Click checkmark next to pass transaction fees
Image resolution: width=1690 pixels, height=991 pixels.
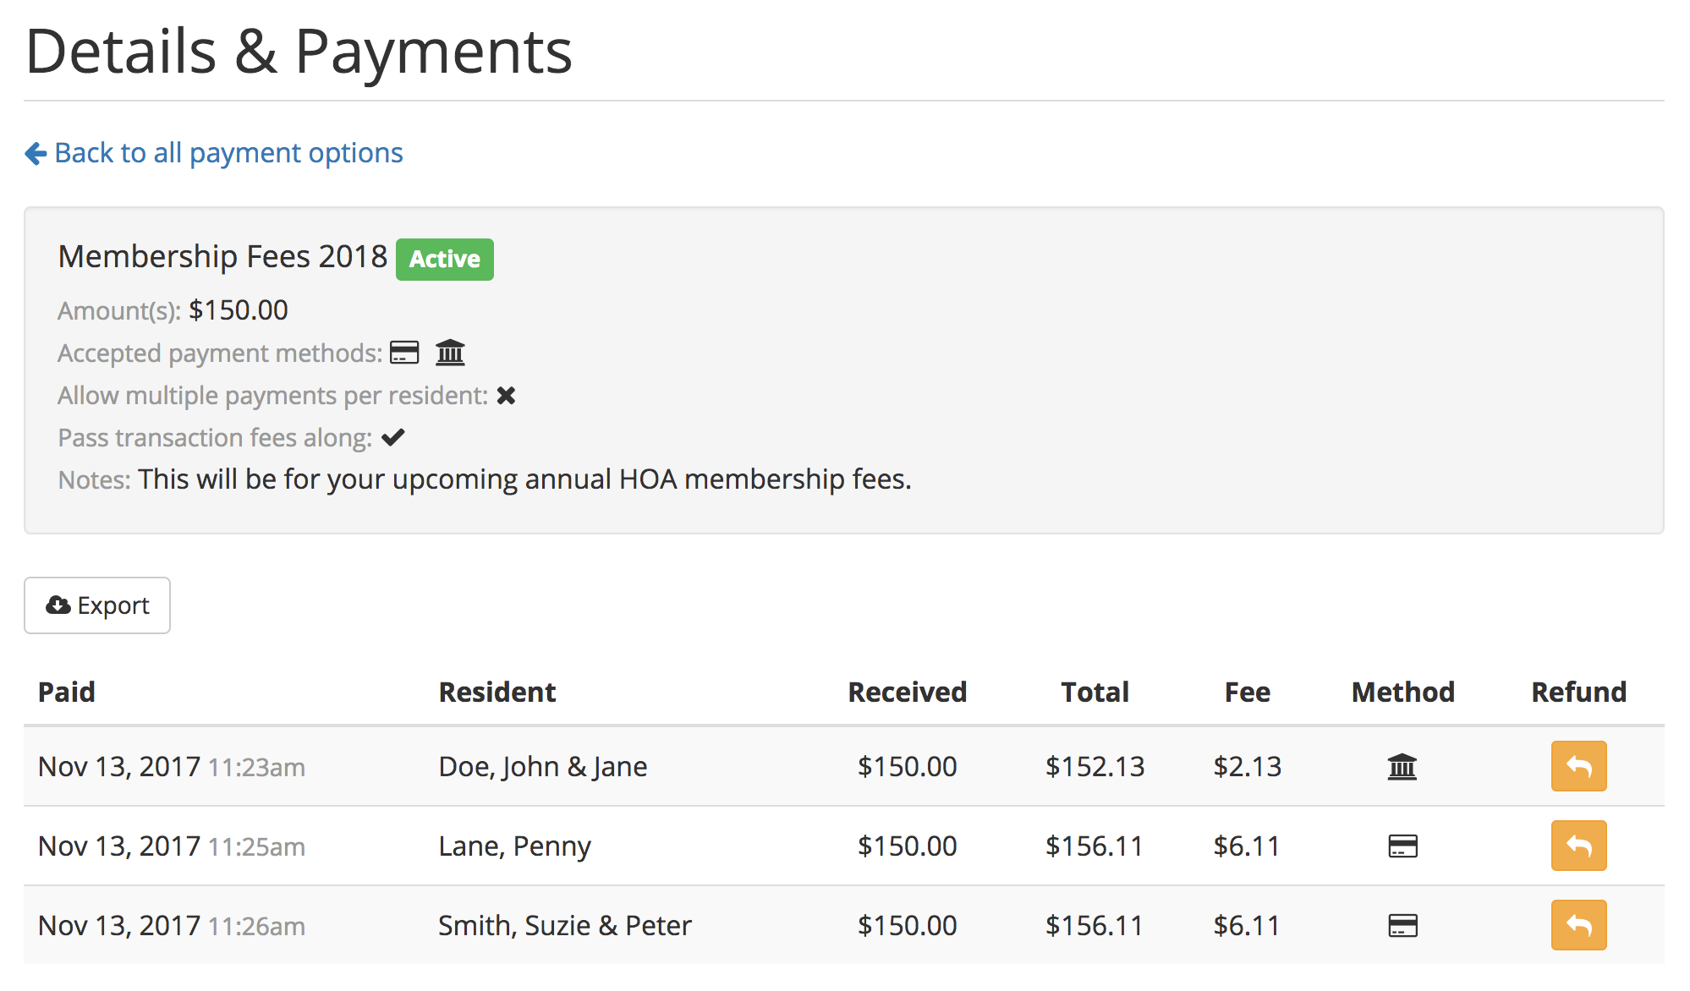(x=393, y=437)
